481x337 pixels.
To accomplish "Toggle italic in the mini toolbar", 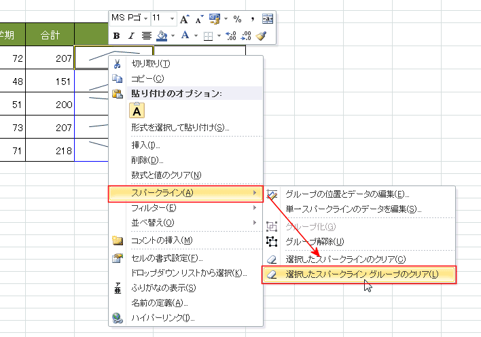I will tap(131, 35).
